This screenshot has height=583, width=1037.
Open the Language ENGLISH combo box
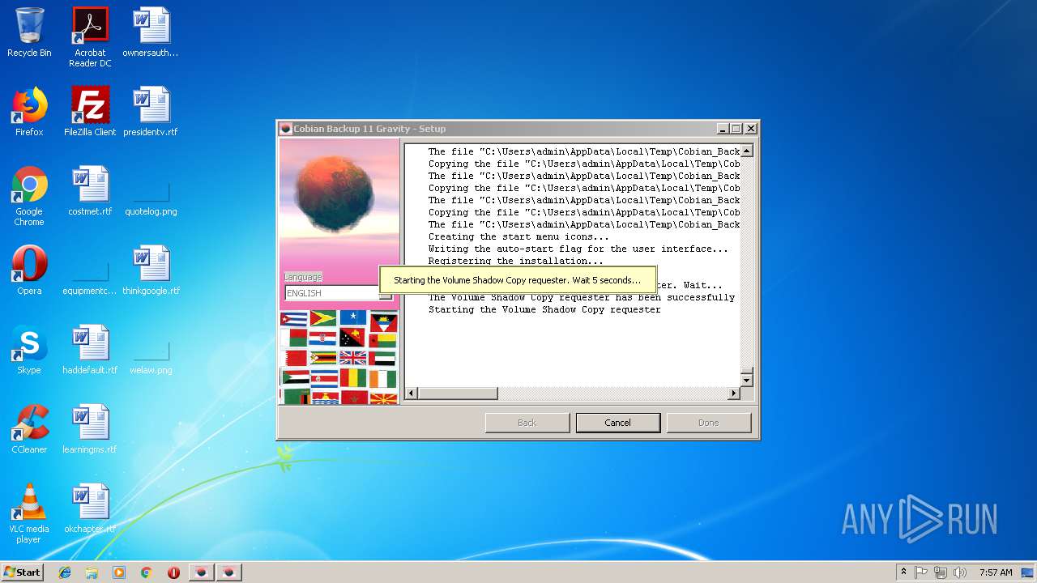tap(339, 293)
